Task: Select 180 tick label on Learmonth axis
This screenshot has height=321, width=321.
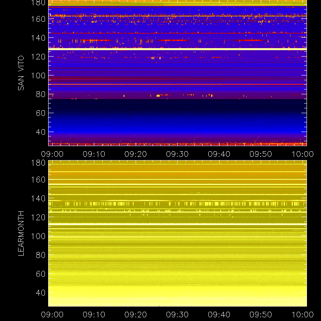Action: pyautogui.click(x=38, y=163)
